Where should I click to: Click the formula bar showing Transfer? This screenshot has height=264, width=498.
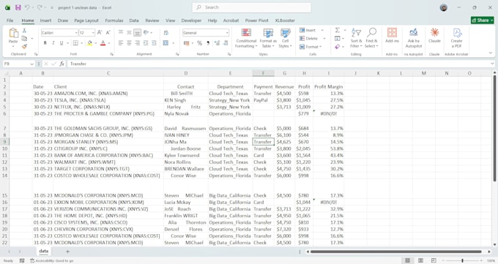click(280, 64)
